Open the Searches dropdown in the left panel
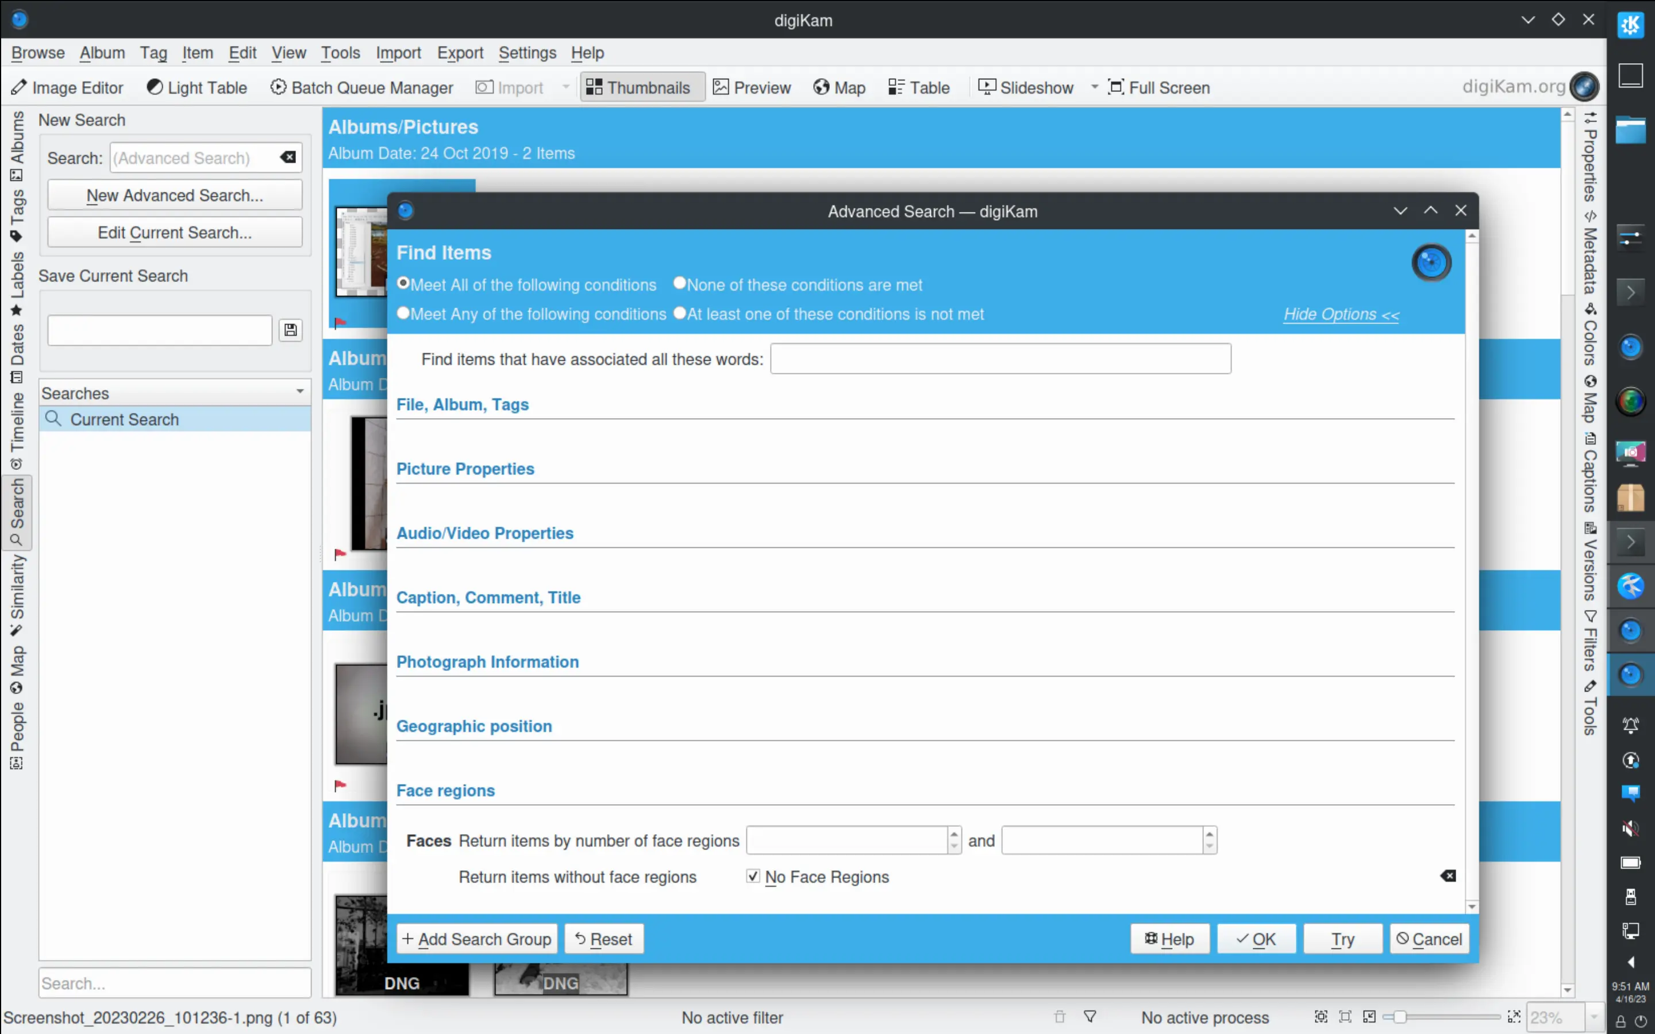Viewport: 1655px width, 1034px height. (x=299, y=391)
